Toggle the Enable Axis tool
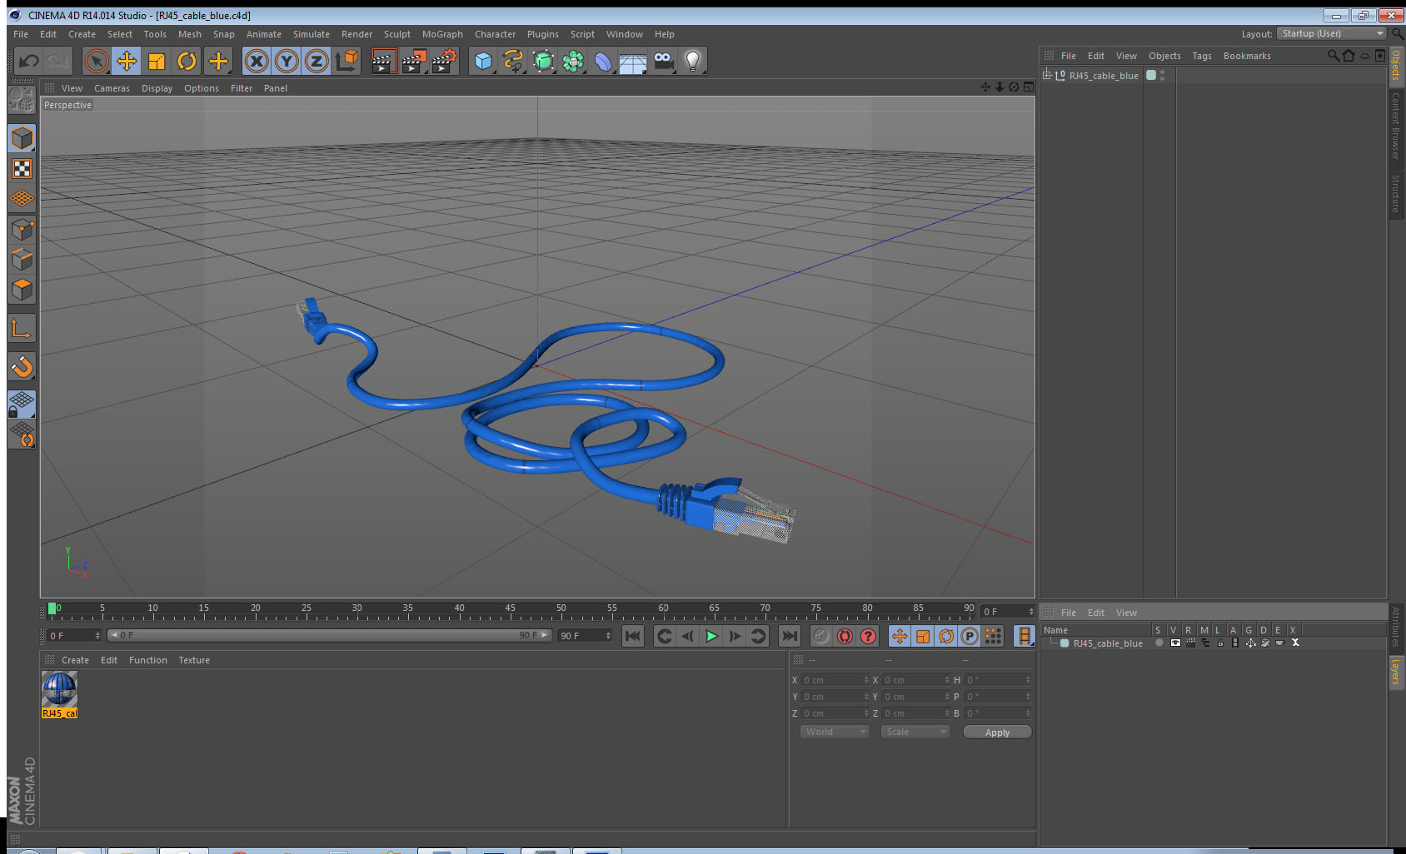Image resolution: width=1406 pixels, height=854 pixels. pyautogui.click(x=22, y=329)
